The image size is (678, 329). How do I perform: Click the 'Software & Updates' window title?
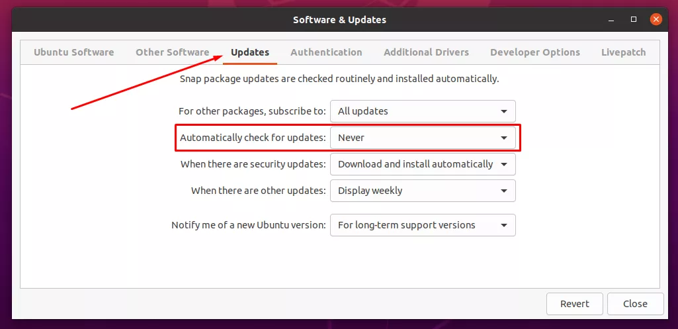[339, 20]
